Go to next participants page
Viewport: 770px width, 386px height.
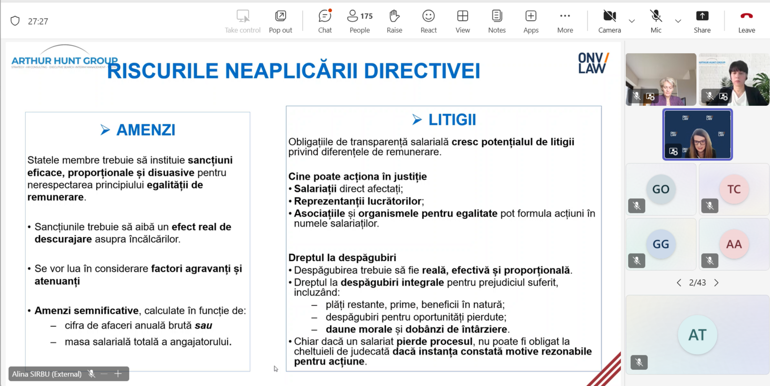click(x=716, y=283)
